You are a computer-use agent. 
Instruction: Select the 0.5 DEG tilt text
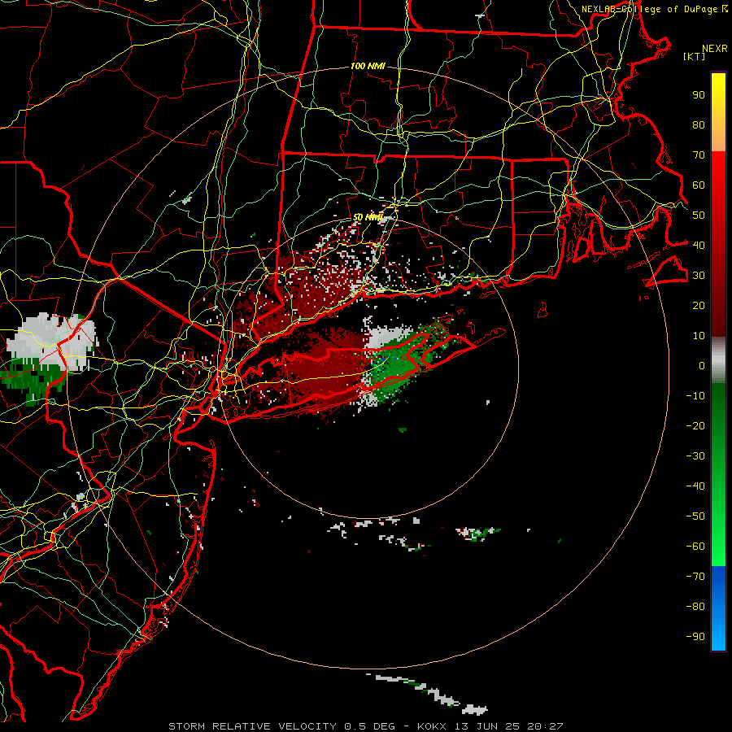point(369,726)
